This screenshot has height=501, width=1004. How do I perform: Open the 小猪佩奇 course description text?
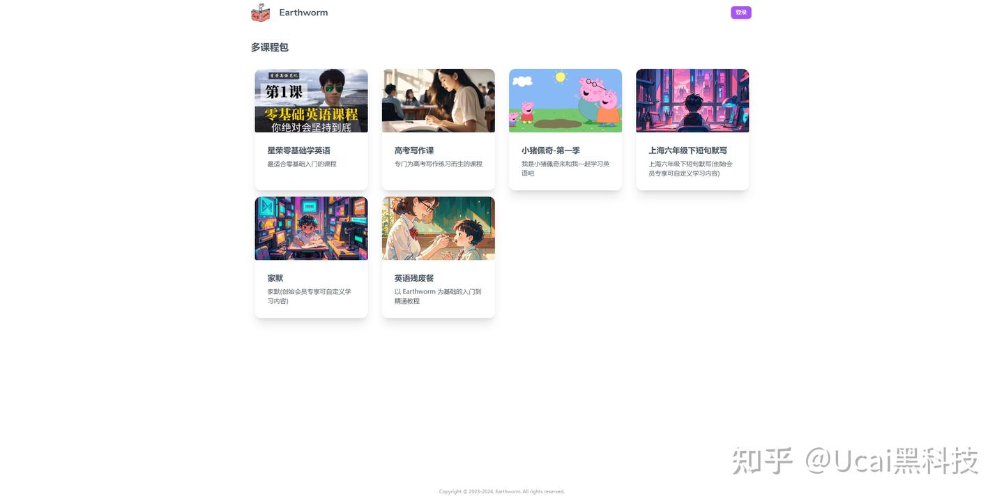click(565, 168)
